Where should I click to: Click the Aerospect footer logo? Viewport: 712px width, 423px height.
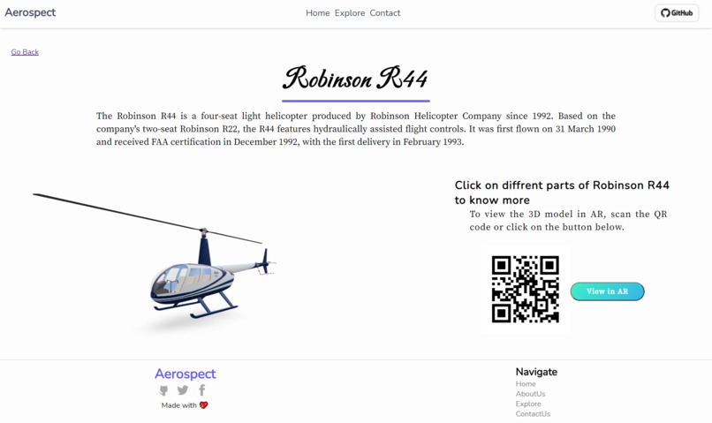click(x=186, y=374)
